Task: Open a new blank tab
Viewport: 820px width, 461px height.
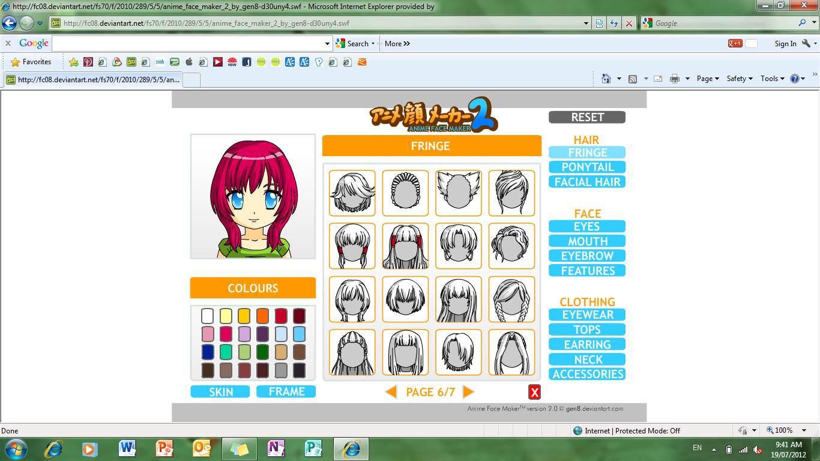Action: coord(191,79)
